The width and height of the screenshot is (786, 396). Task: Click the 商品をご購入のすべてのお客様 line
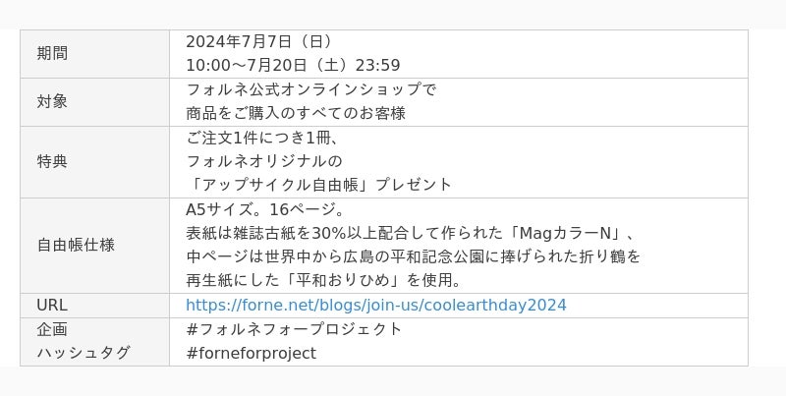295,113
